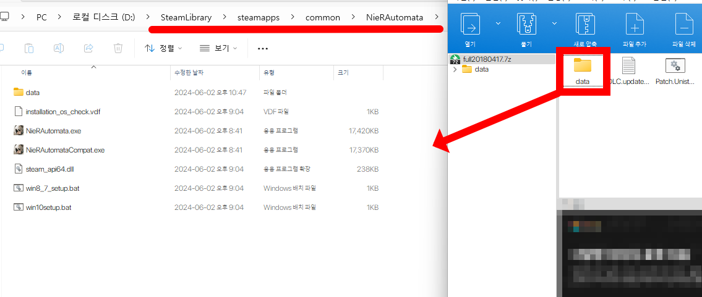Viewport: 702px width, 297px height.
Task: Expand the data folder in archive tree
Action: point(455,69)
